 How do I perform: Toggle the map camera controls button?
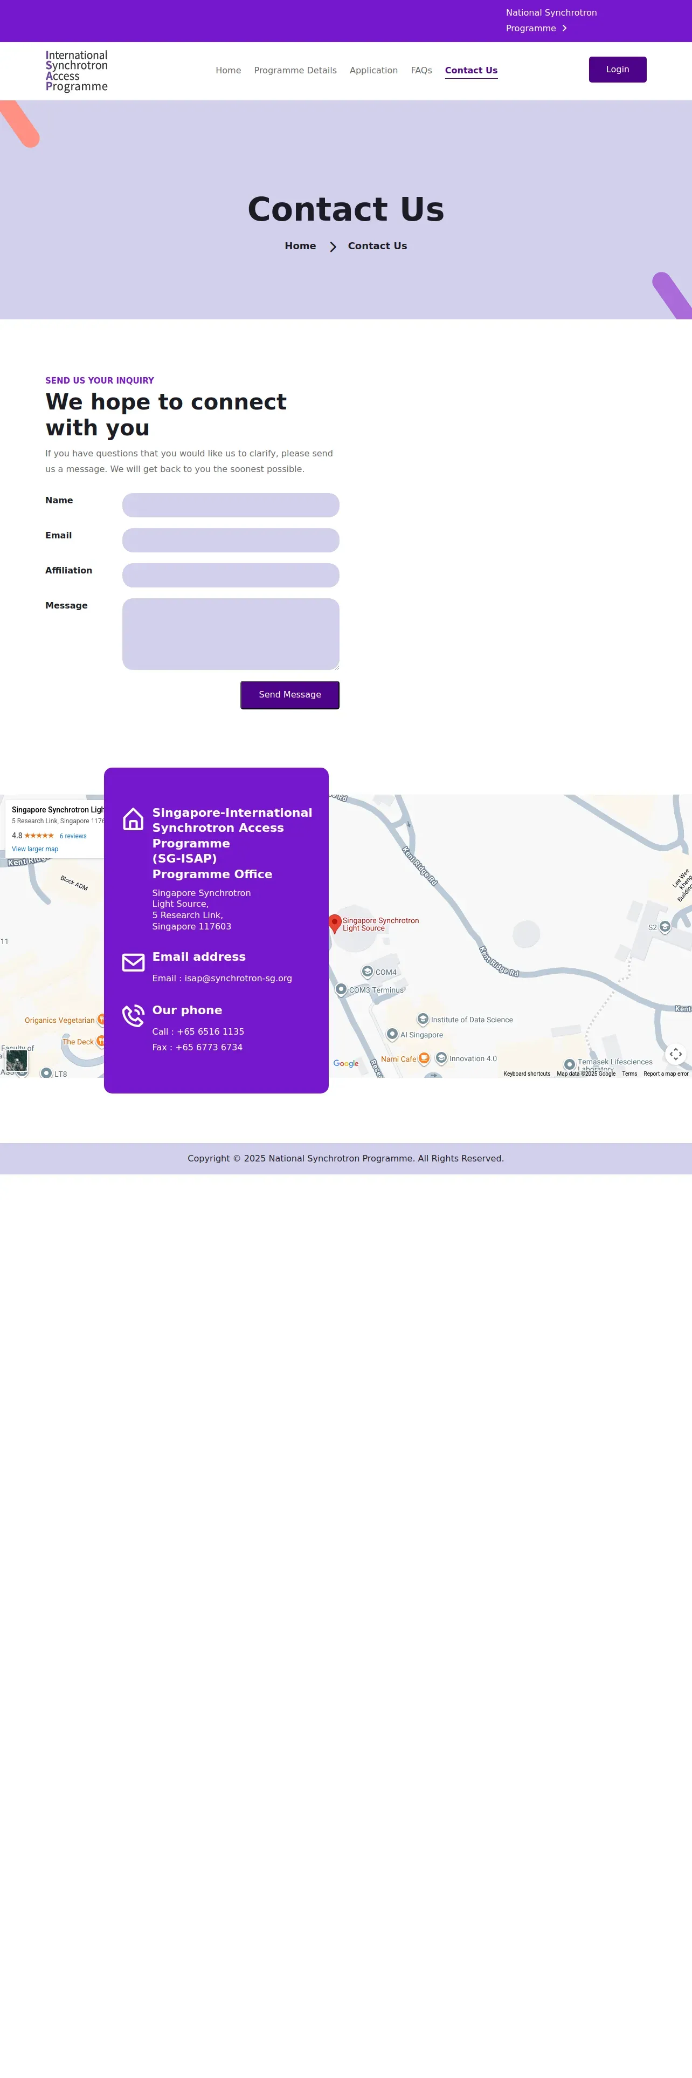pos(676,1054)
